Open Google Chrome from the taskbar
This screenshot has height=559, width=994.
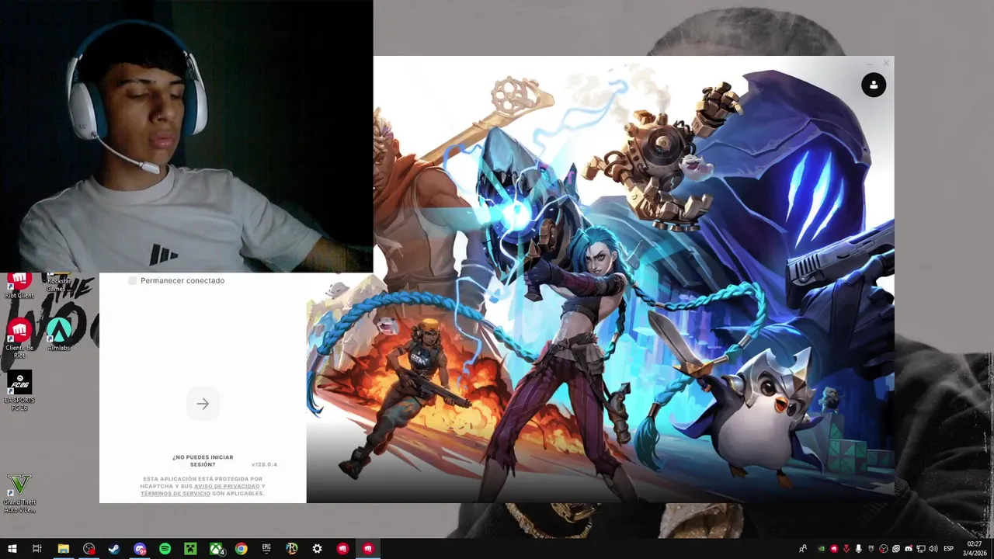coord(242,548)
